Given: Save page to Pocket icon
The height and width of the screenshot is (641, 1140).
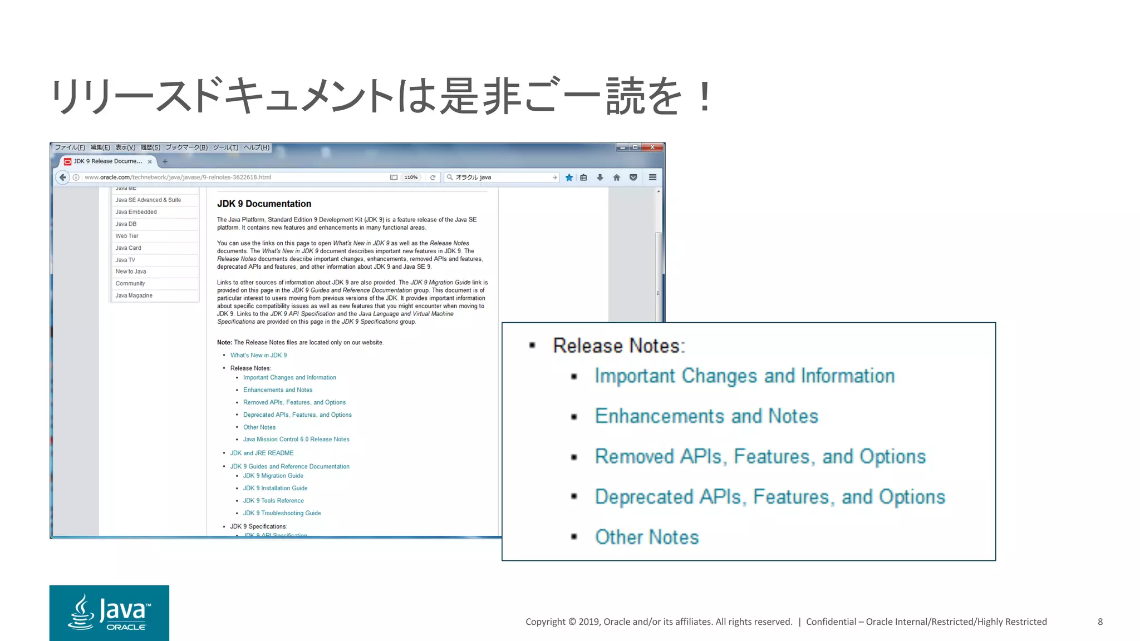Looking at the screenshot, I should (x=633, y=177).
